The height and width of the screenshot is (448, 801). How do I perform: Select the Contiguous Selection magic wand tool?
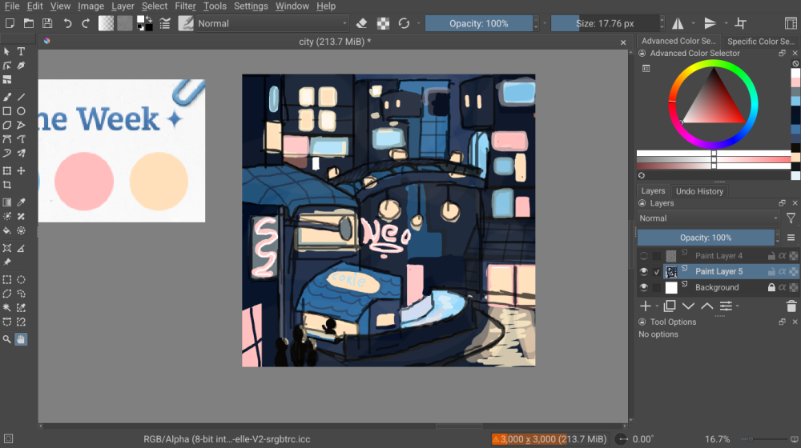(7, 308)
